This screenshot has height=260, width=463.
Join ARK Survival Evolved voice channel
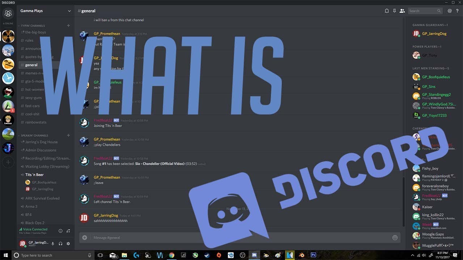(x=42, y=198)
